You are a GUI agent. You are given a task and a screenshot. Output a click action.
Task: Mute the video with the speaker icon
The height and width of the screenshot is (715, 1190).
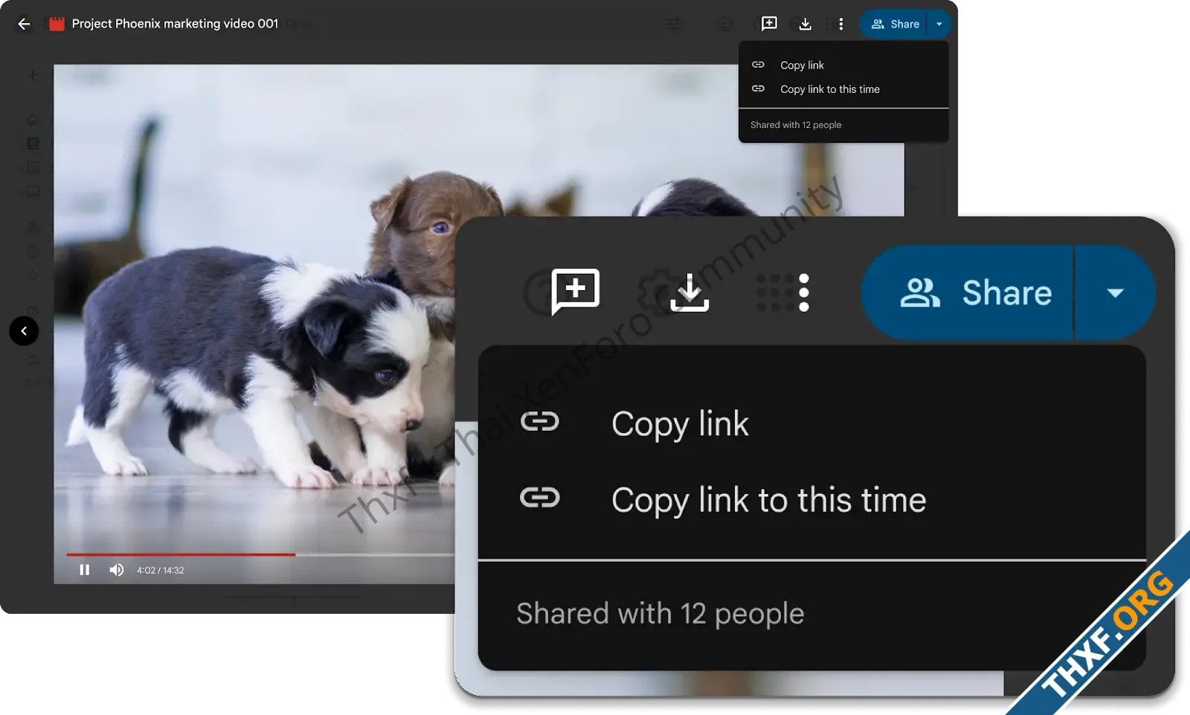[117, 570]
